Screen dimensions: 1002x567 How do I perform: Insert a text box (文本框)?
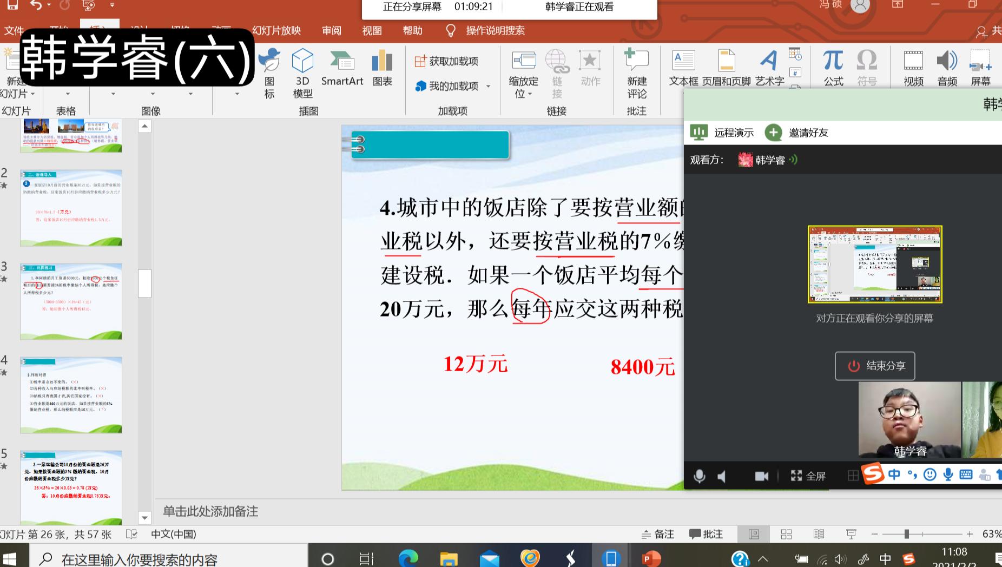[683, 69]
